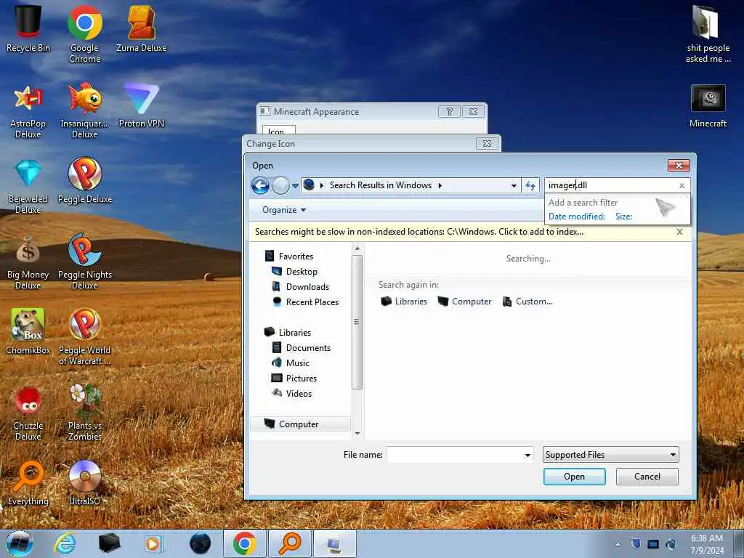Select the ChomikBox desktop icon
Screen dimensions: 744x558
28,331
